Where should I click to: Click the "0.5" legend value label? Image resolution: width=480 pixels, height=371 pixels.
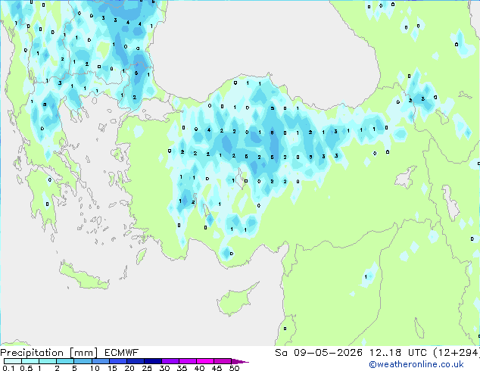pyautogui.click(x=26, y=368)
